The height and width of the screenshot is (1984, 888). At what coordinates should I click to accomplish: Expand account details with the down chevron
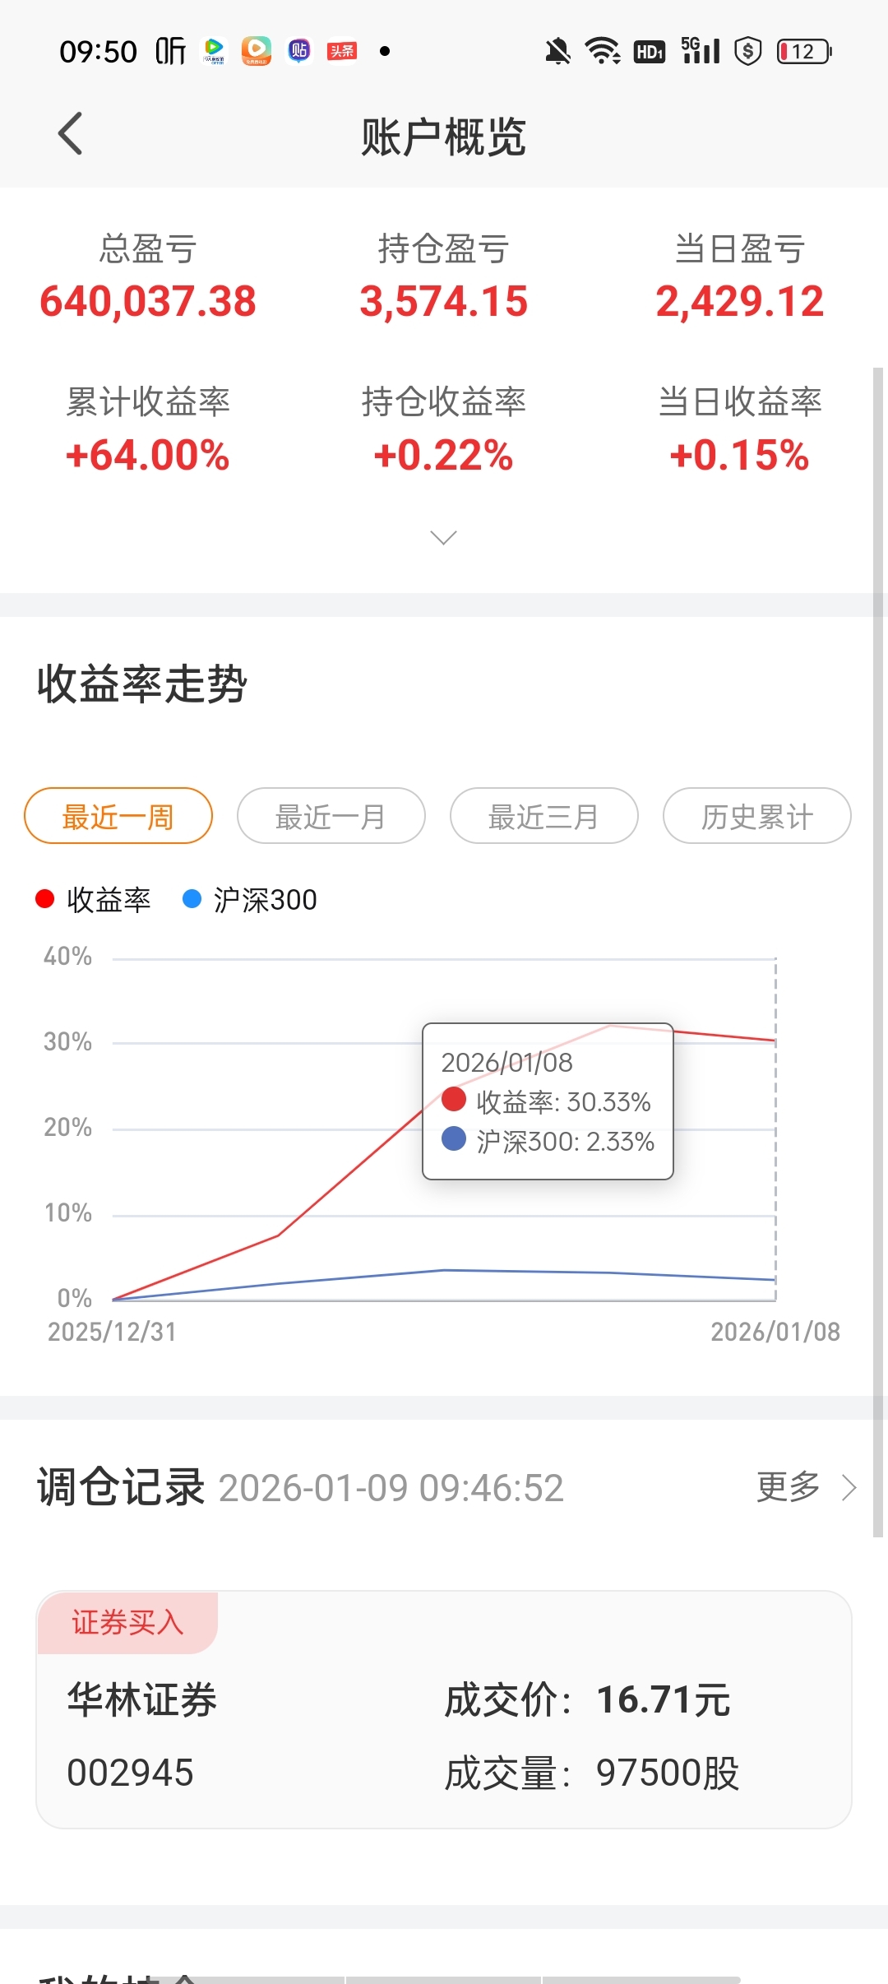click(443, 537)
